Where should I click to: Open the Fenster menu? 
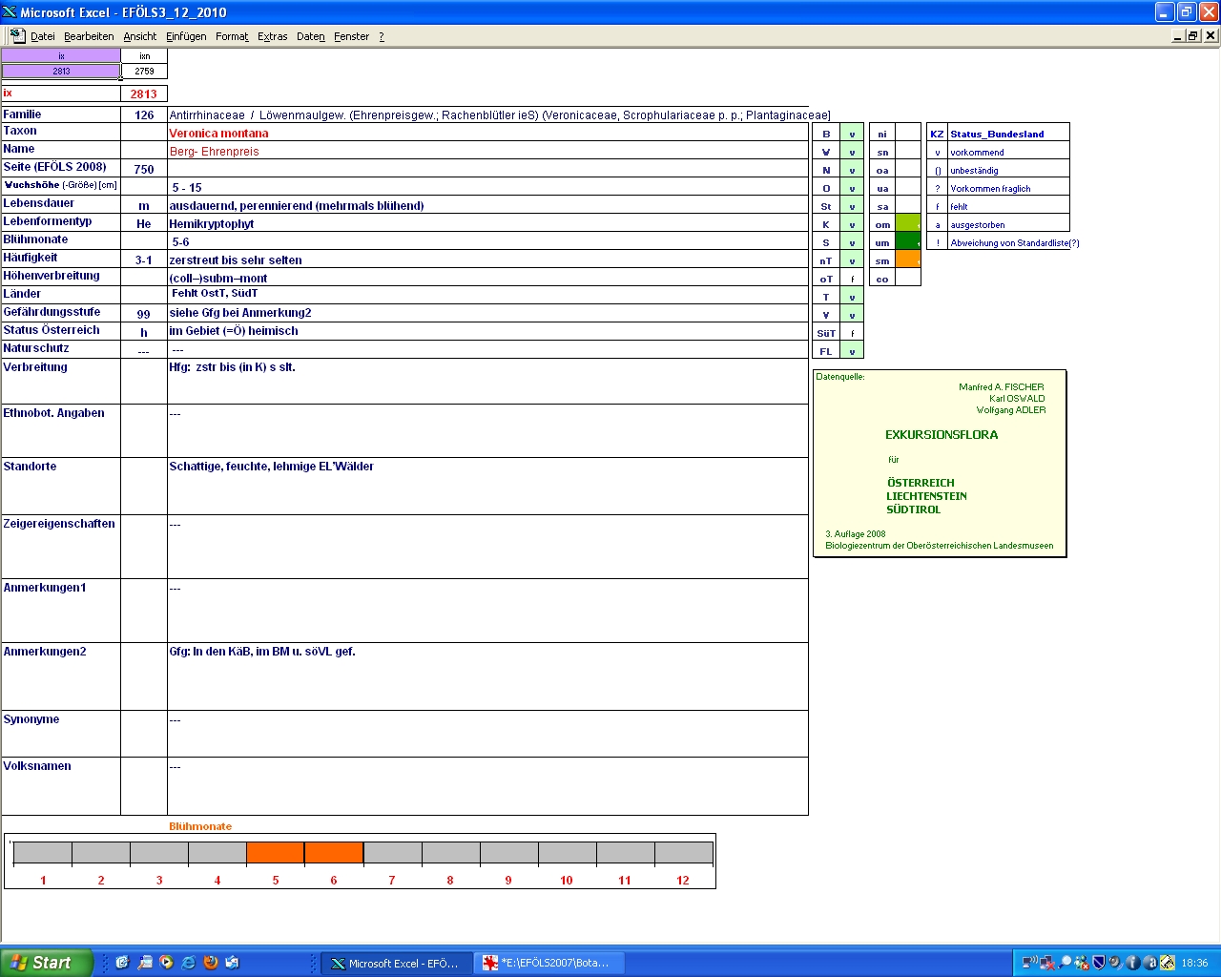tap(352, 36)
